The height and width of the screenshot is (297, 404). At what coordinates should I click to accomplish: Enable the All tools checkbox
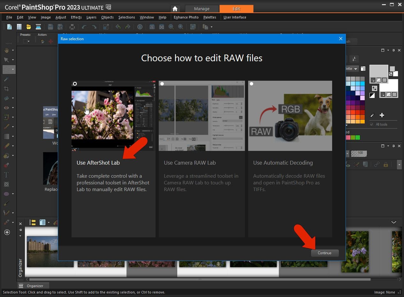(x=371, y=124)
